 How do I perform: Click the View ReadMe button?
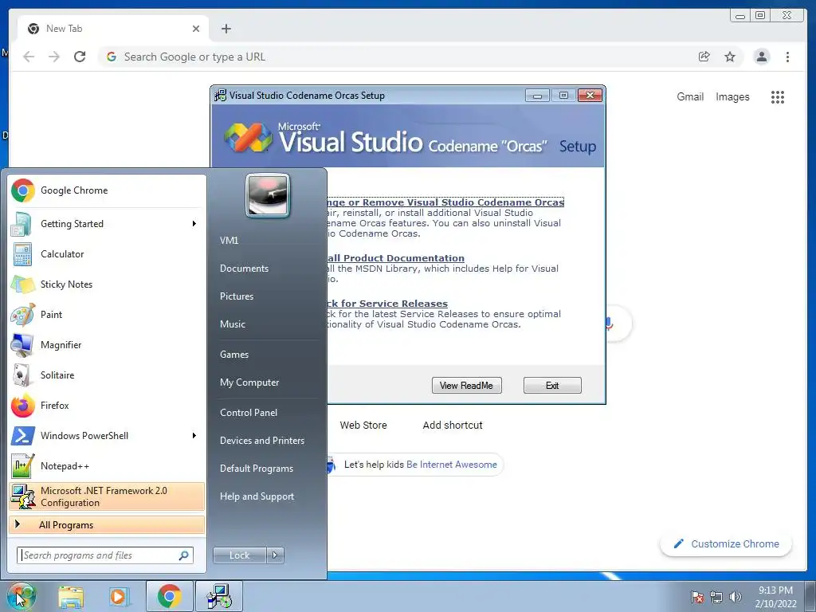tap(466, 386)
